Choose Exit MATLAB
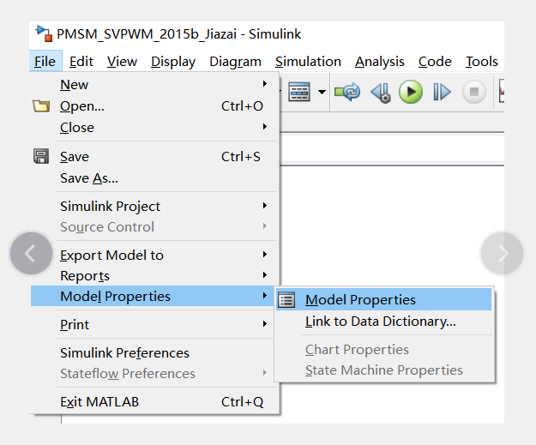The height and width of the screenshot is (445, 536). coord(155,401)
